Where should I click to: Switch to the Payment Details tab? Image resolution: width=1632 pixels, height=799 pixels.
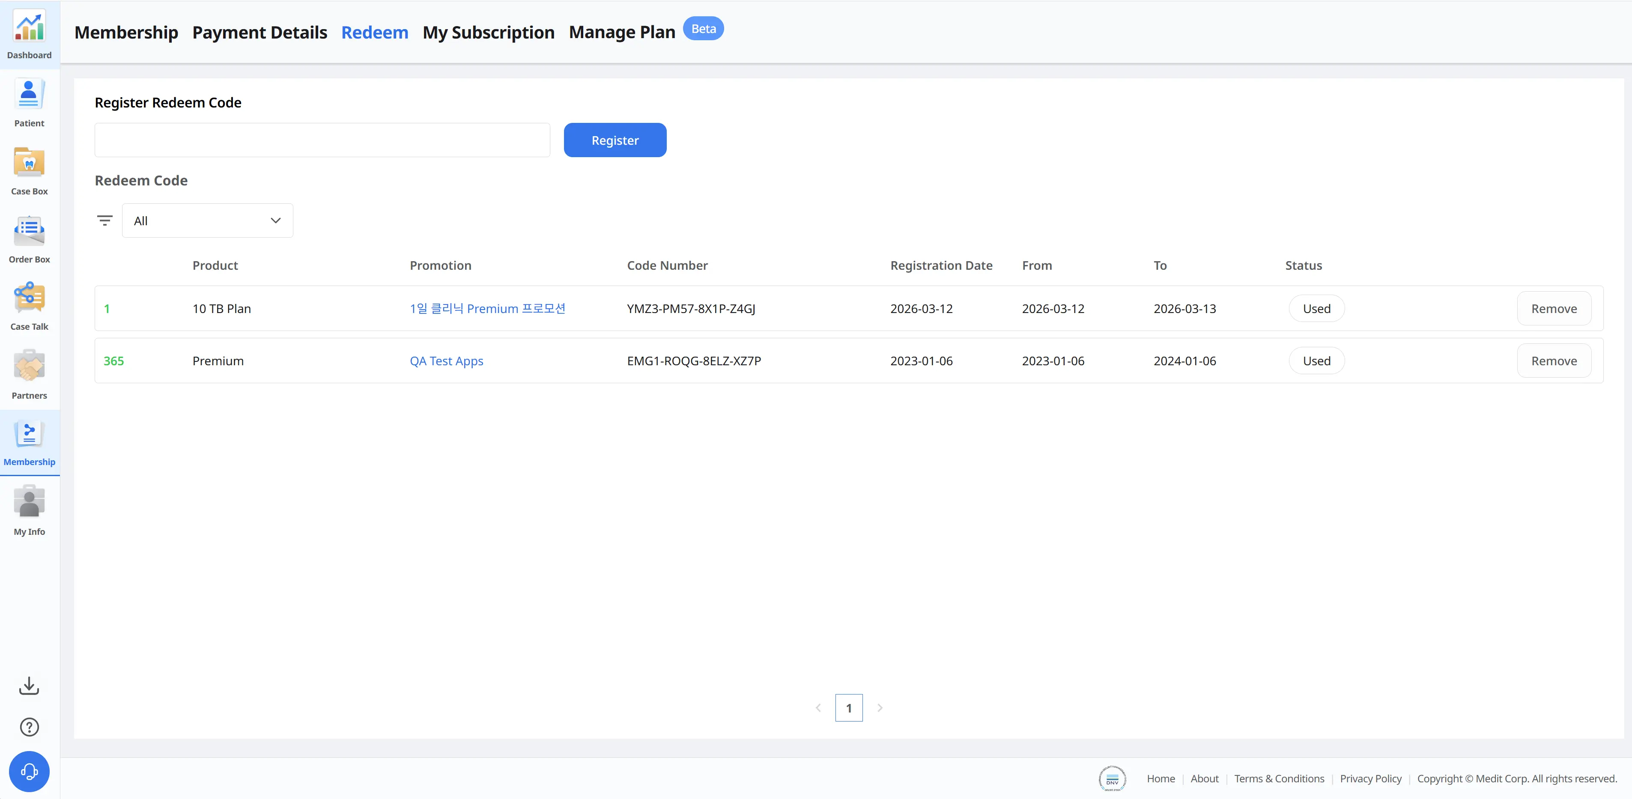tap(260, 32)
